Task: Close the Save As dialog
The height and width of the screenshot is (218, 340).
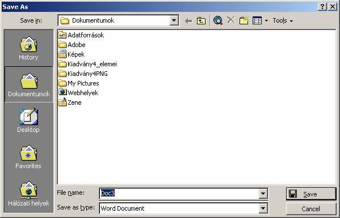Action: click(x=333, y=7)
